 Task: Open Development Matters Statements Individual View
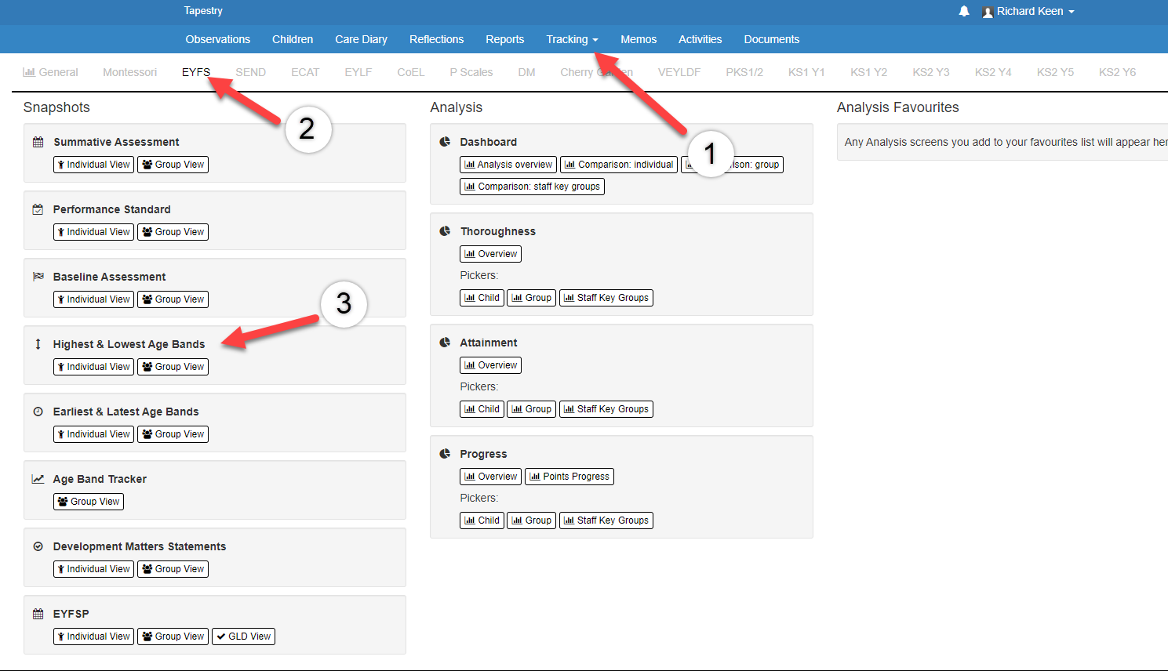tap(93, 569)
